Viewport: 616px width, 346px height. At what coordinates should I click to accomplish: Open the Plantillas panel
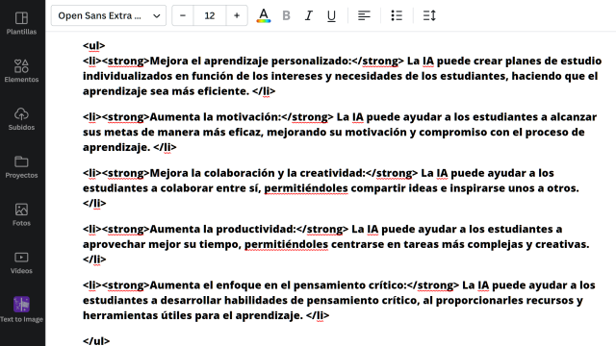point(21,23)
